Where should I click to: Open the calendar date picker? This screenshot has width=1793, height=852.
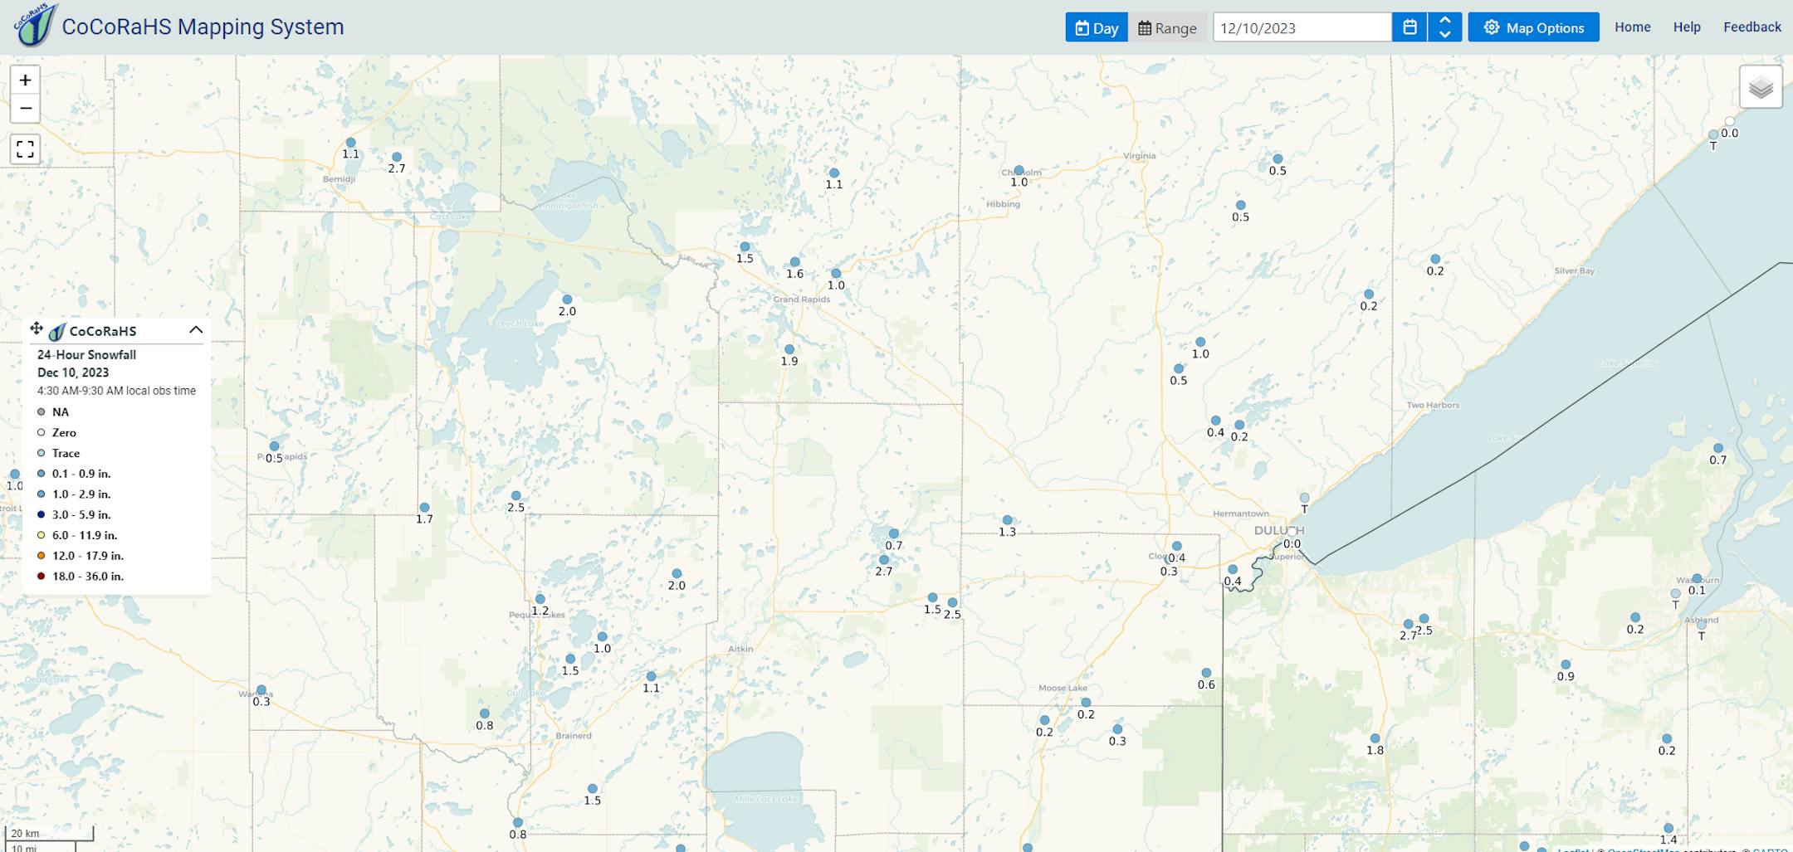point(1409,27)
